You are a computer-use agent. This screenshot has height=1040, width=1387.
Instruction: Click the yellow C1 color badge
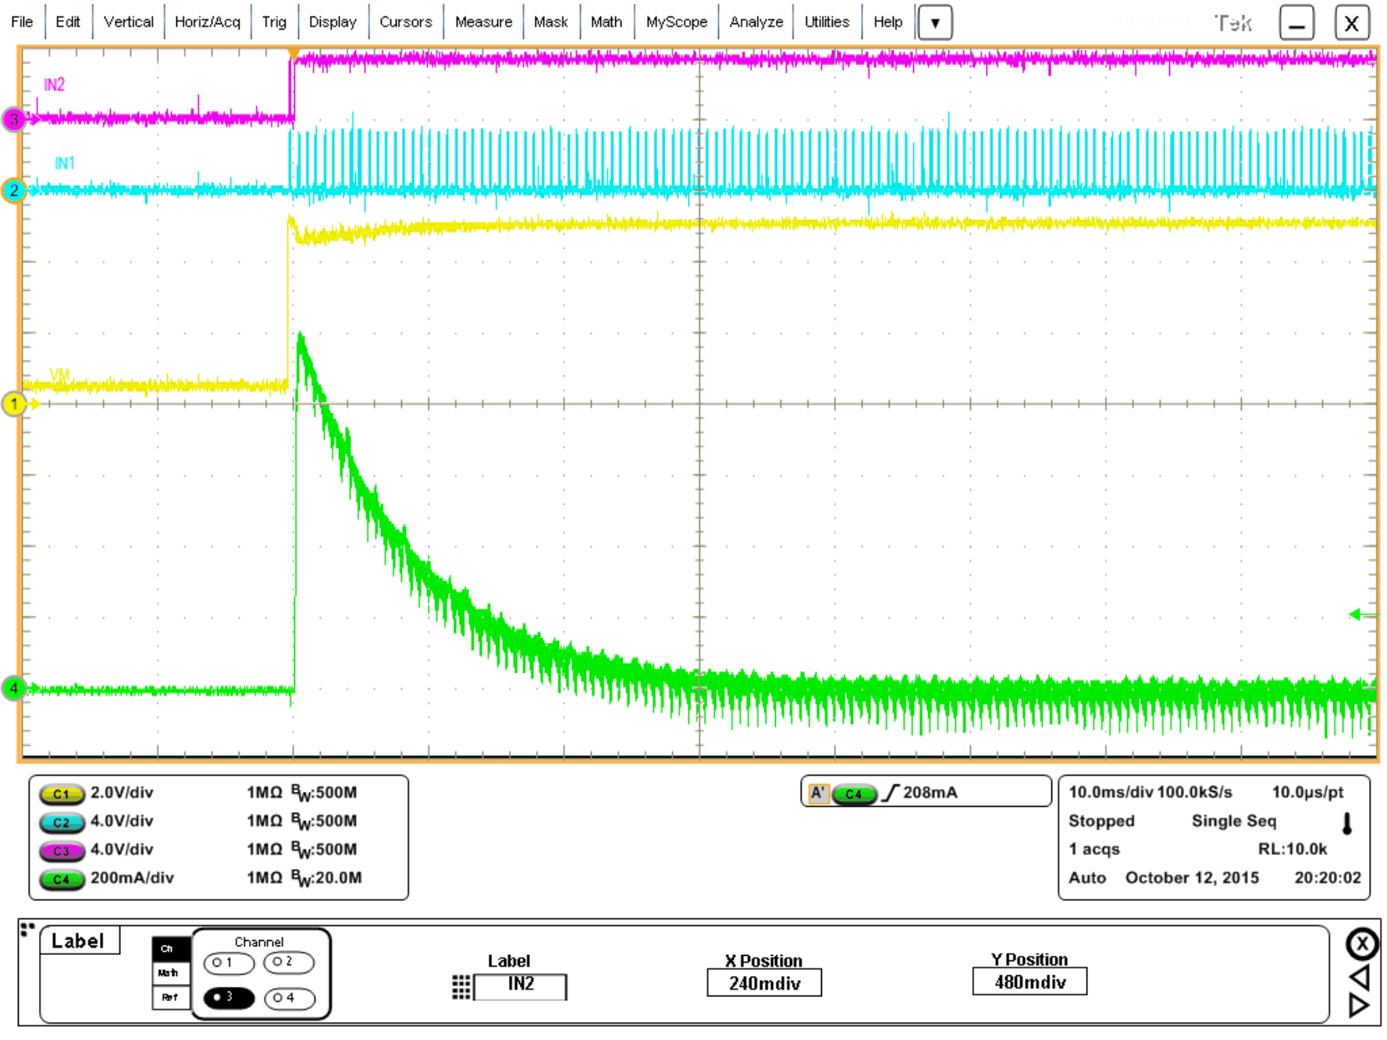pyautogui.click(x=62, y=793)
